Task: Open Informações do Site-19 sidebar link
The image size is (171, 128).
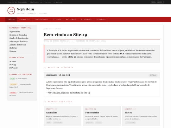Action: pyautogui.click(x=18, y=41)
